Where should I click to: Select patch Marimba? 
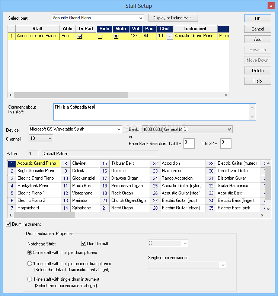[85, 200]
